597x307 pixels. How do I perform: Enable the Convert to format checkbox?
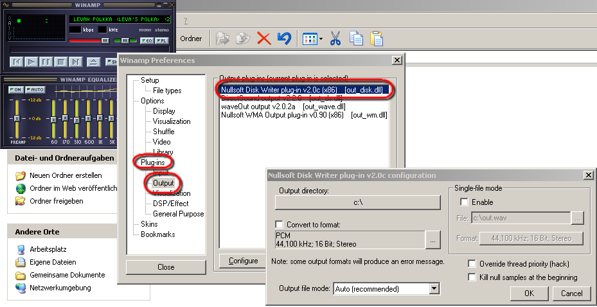[x=279, y=224]
